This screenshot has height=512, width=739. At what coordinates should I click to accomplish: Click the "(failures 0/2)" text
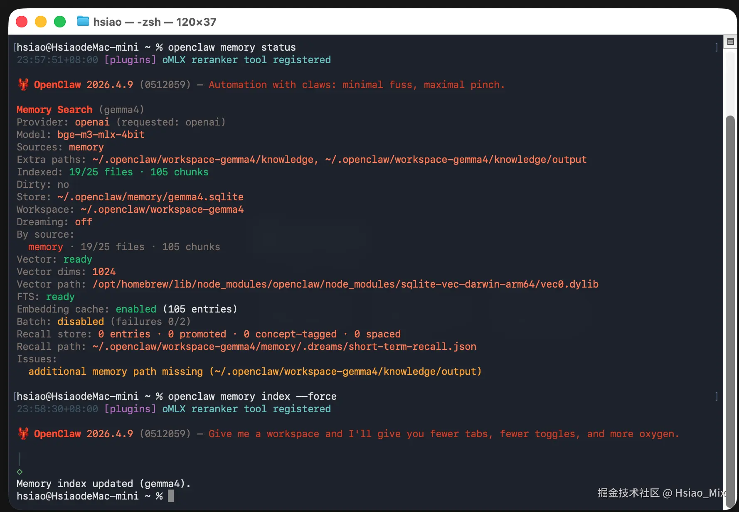tap(150, 322)
